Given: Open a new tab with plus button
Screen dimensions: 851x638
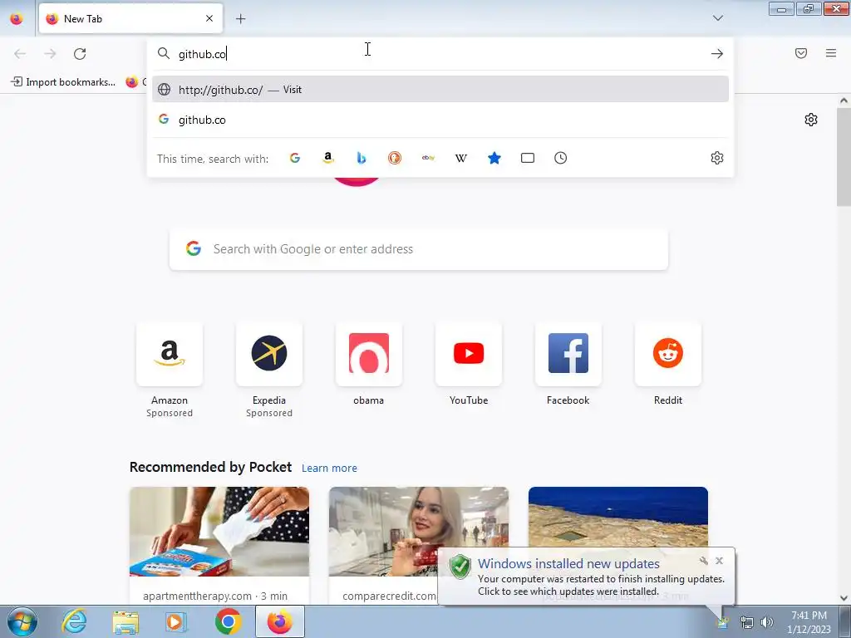Looking at the screenshot, I should [240, 19].
